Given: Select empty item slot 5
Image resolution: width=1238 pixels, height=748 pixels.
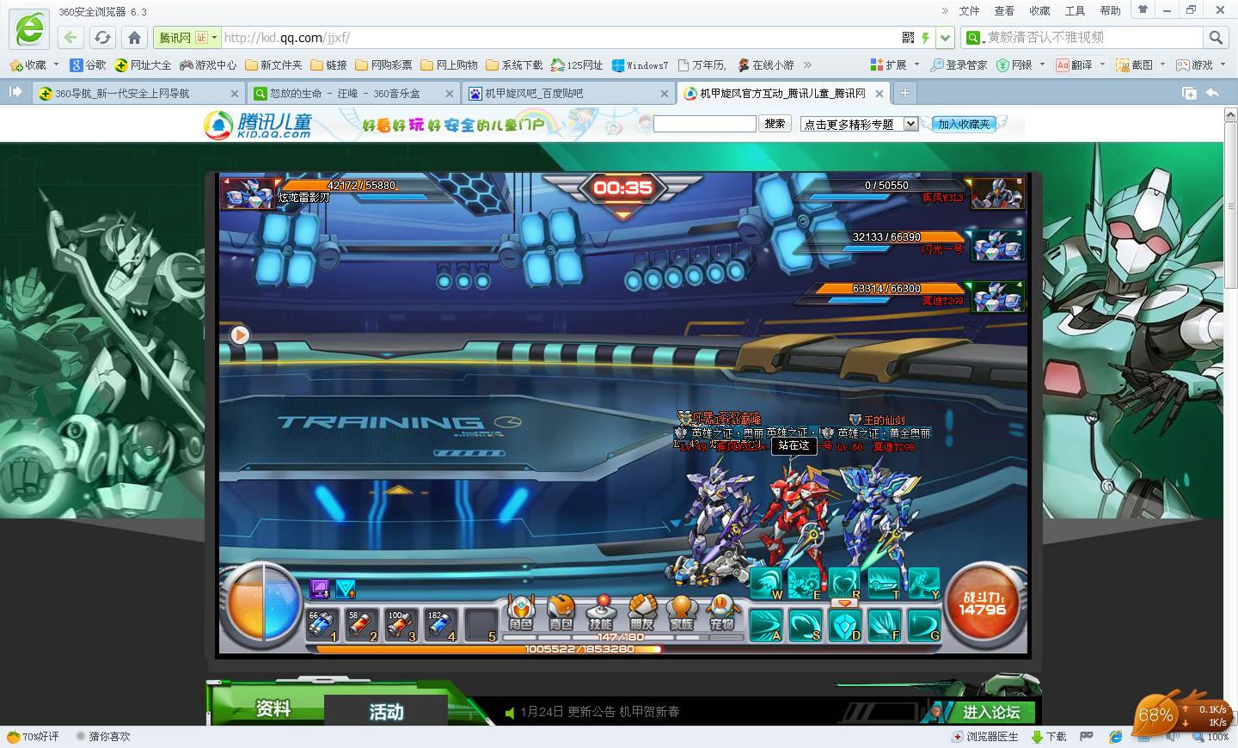Looking at the screenshot, I should [x=481, y=625].
